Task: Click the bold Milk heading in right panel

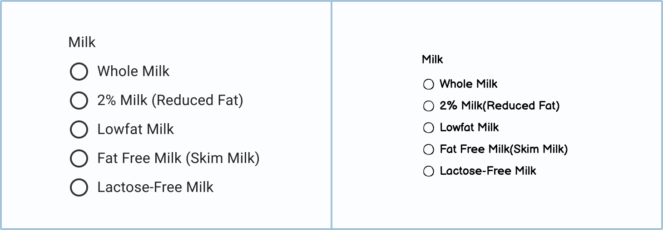Action: point(432,59)
